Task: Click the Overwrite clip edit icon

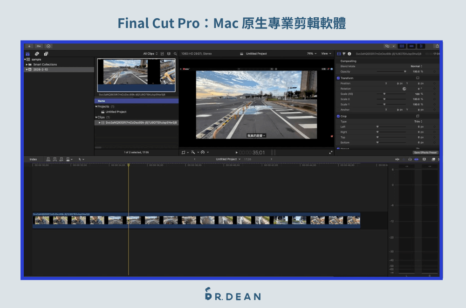Action: [69, 160]
